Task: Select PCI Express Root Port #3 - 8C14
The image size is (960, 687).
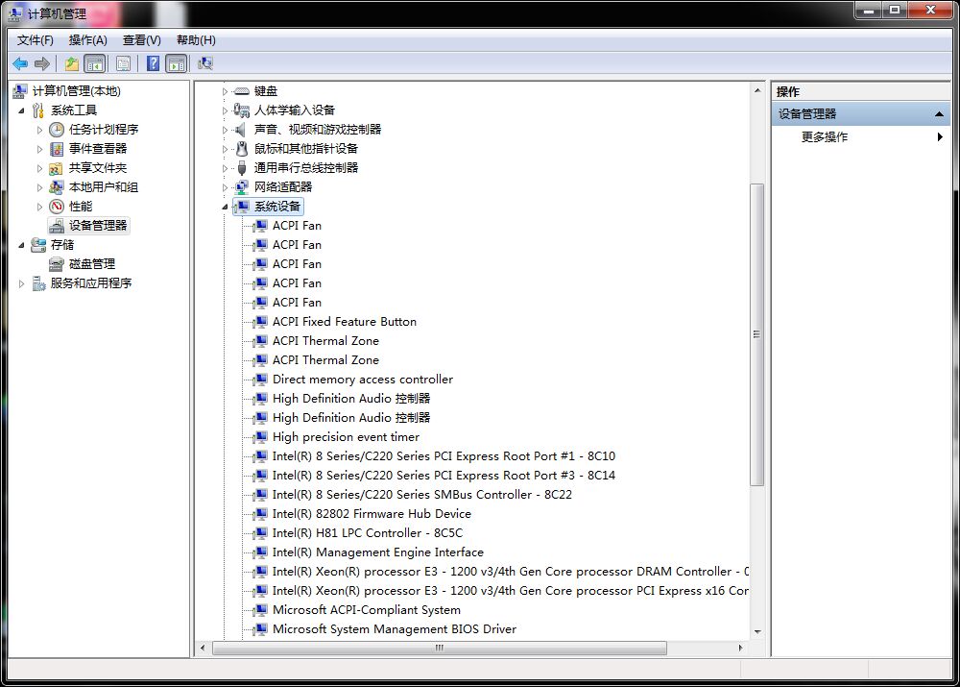Action: click(x=444, y=476)
